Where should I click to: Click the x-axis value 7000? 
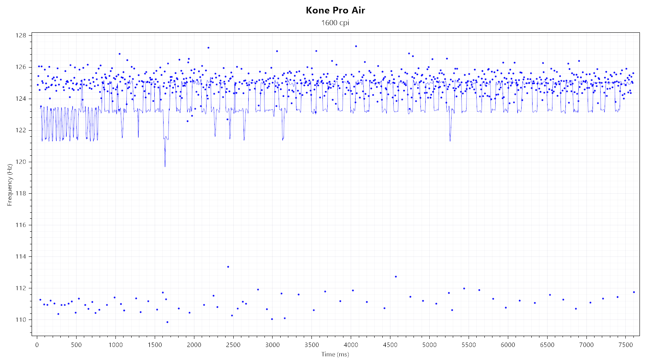[x=586, y=345]
